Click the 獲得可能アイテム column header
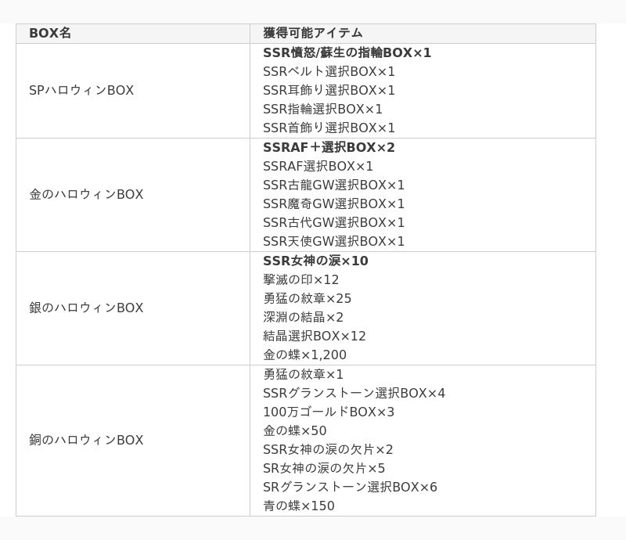Image resolution: width=626 pixels, height=540 pixels. 312,33
